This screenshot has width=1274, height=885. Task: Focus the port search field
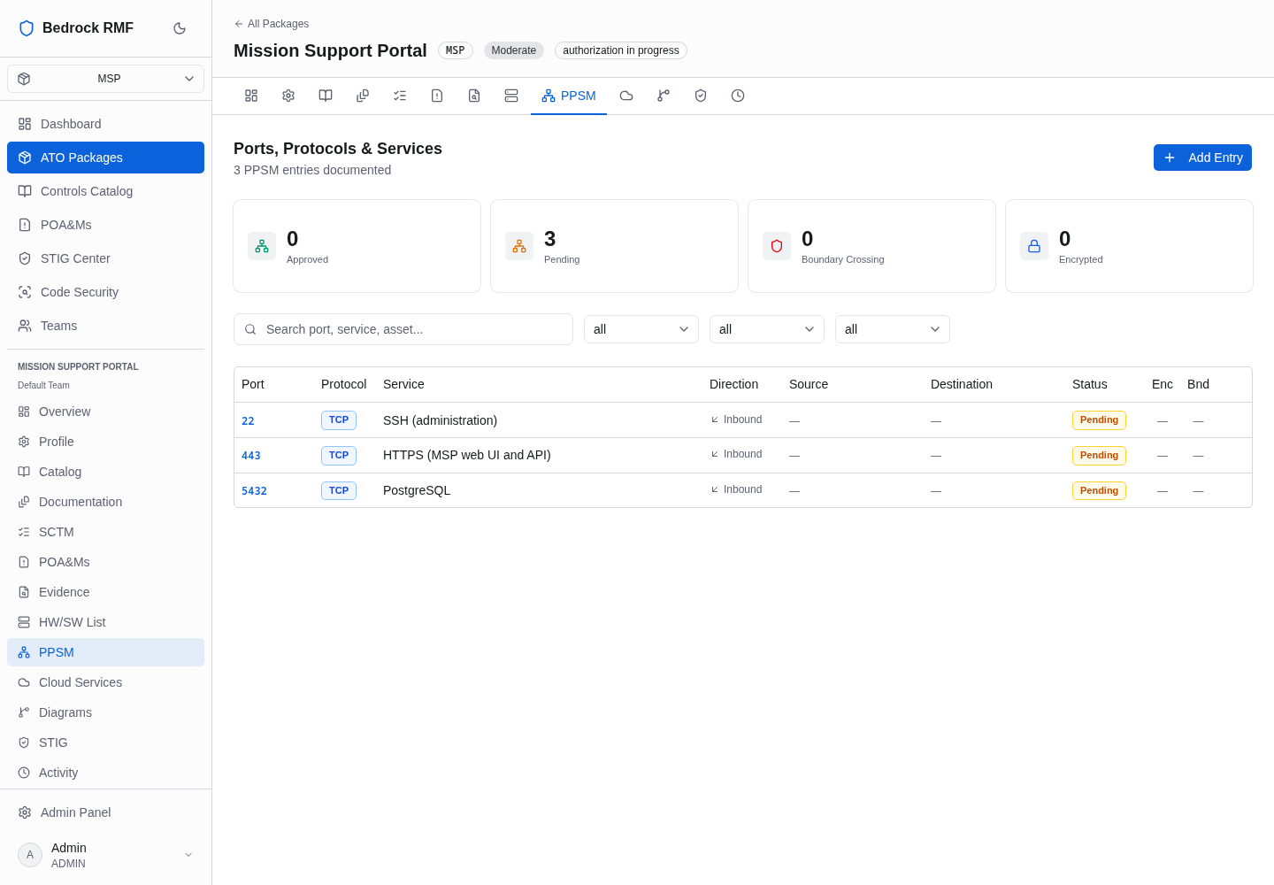(x=403, y=329)
